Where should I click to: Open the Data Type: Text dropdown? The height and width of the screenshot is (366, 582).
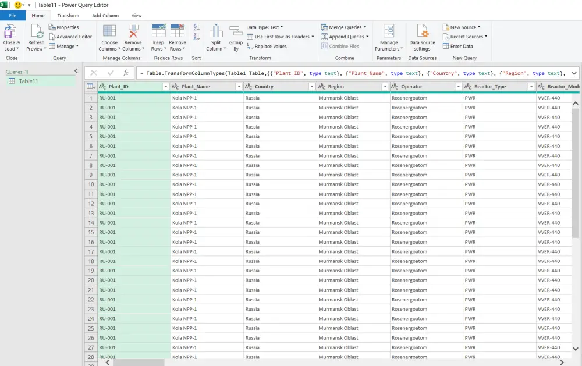point(264,27)
